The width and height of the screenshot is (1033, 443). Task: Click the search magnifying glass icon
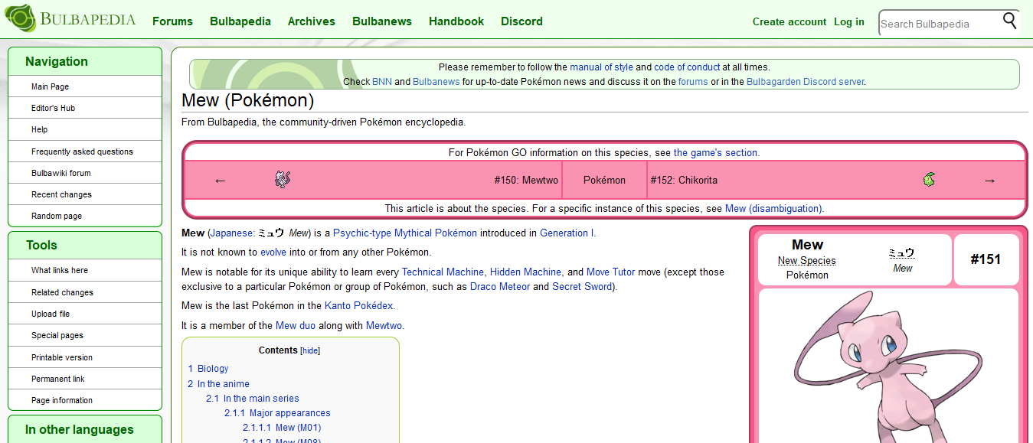(x=1009, y=20)
